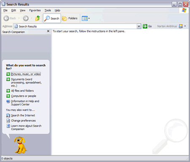The width and height of the screenshot is (190, 162).
Task: Click the Windows flag logo
Action: coord(184,10)
